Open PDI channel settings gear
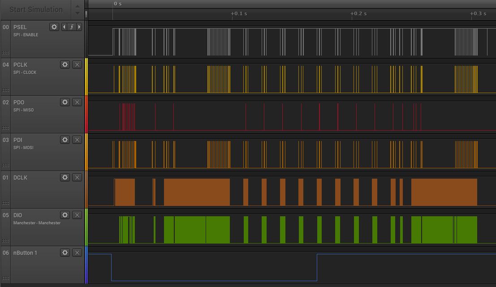 click(65, 140)
